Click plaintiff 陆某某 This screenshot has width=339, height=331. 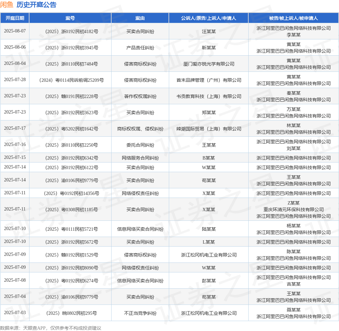click(x=209, y=229)
